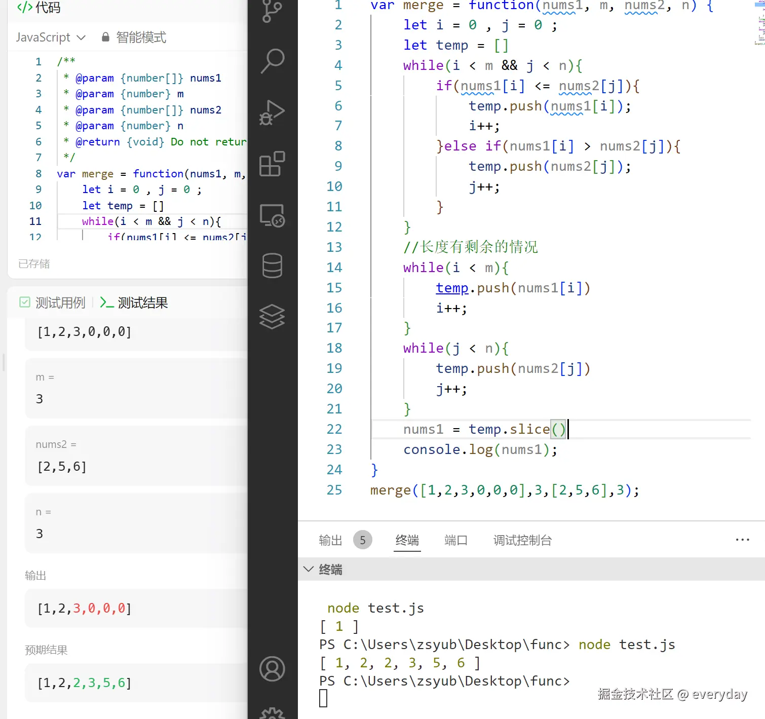Viewport: 765px width, 719px height.
Task: Click the let temp = [] line in LeetCode editor
Action: coord(123,206)
